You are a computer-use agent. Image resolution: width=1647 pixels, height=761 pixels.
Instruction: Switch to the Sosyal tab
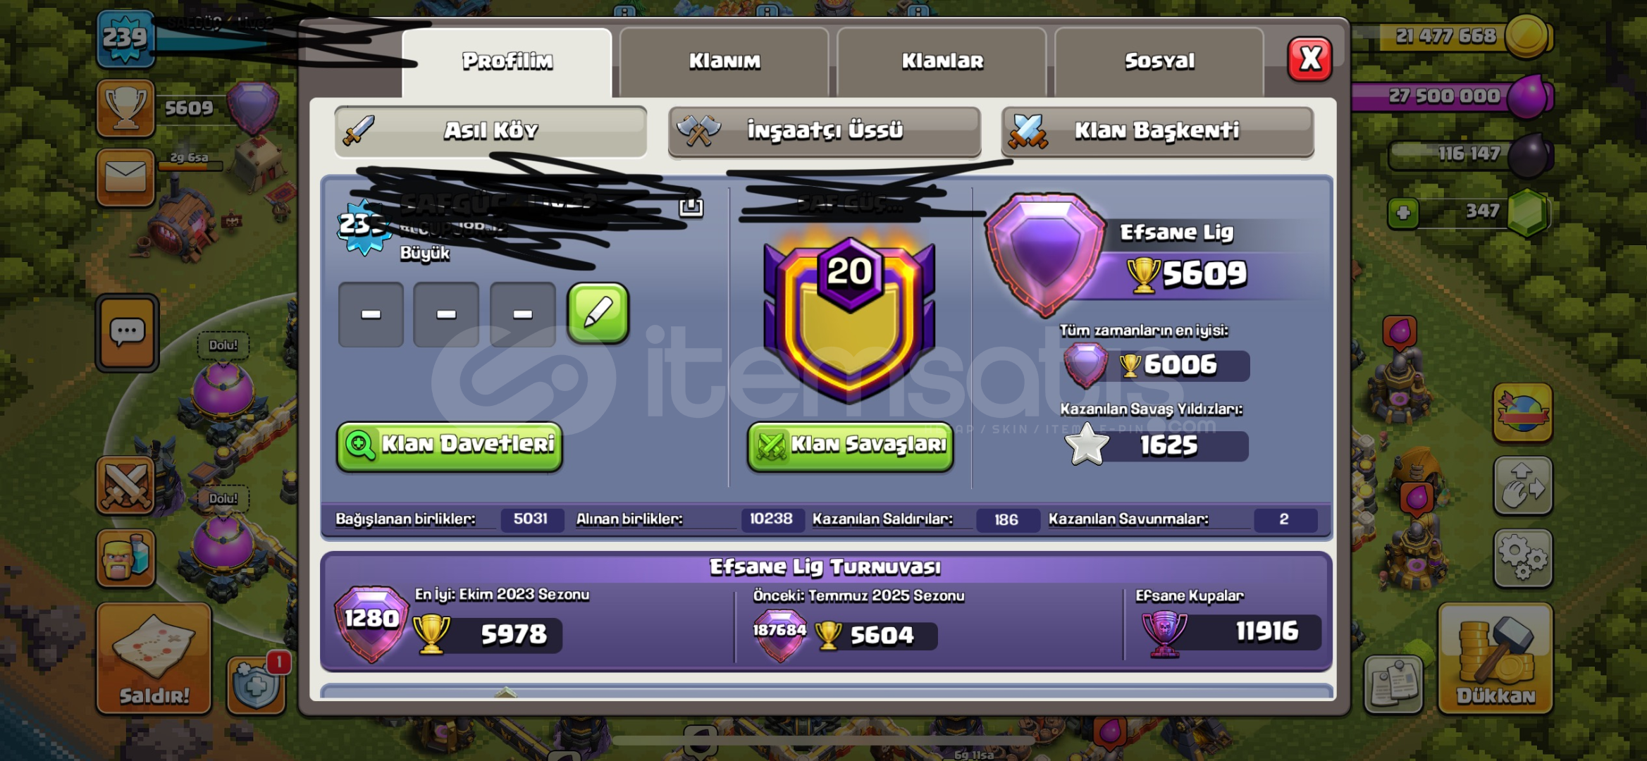[1159, 61]
